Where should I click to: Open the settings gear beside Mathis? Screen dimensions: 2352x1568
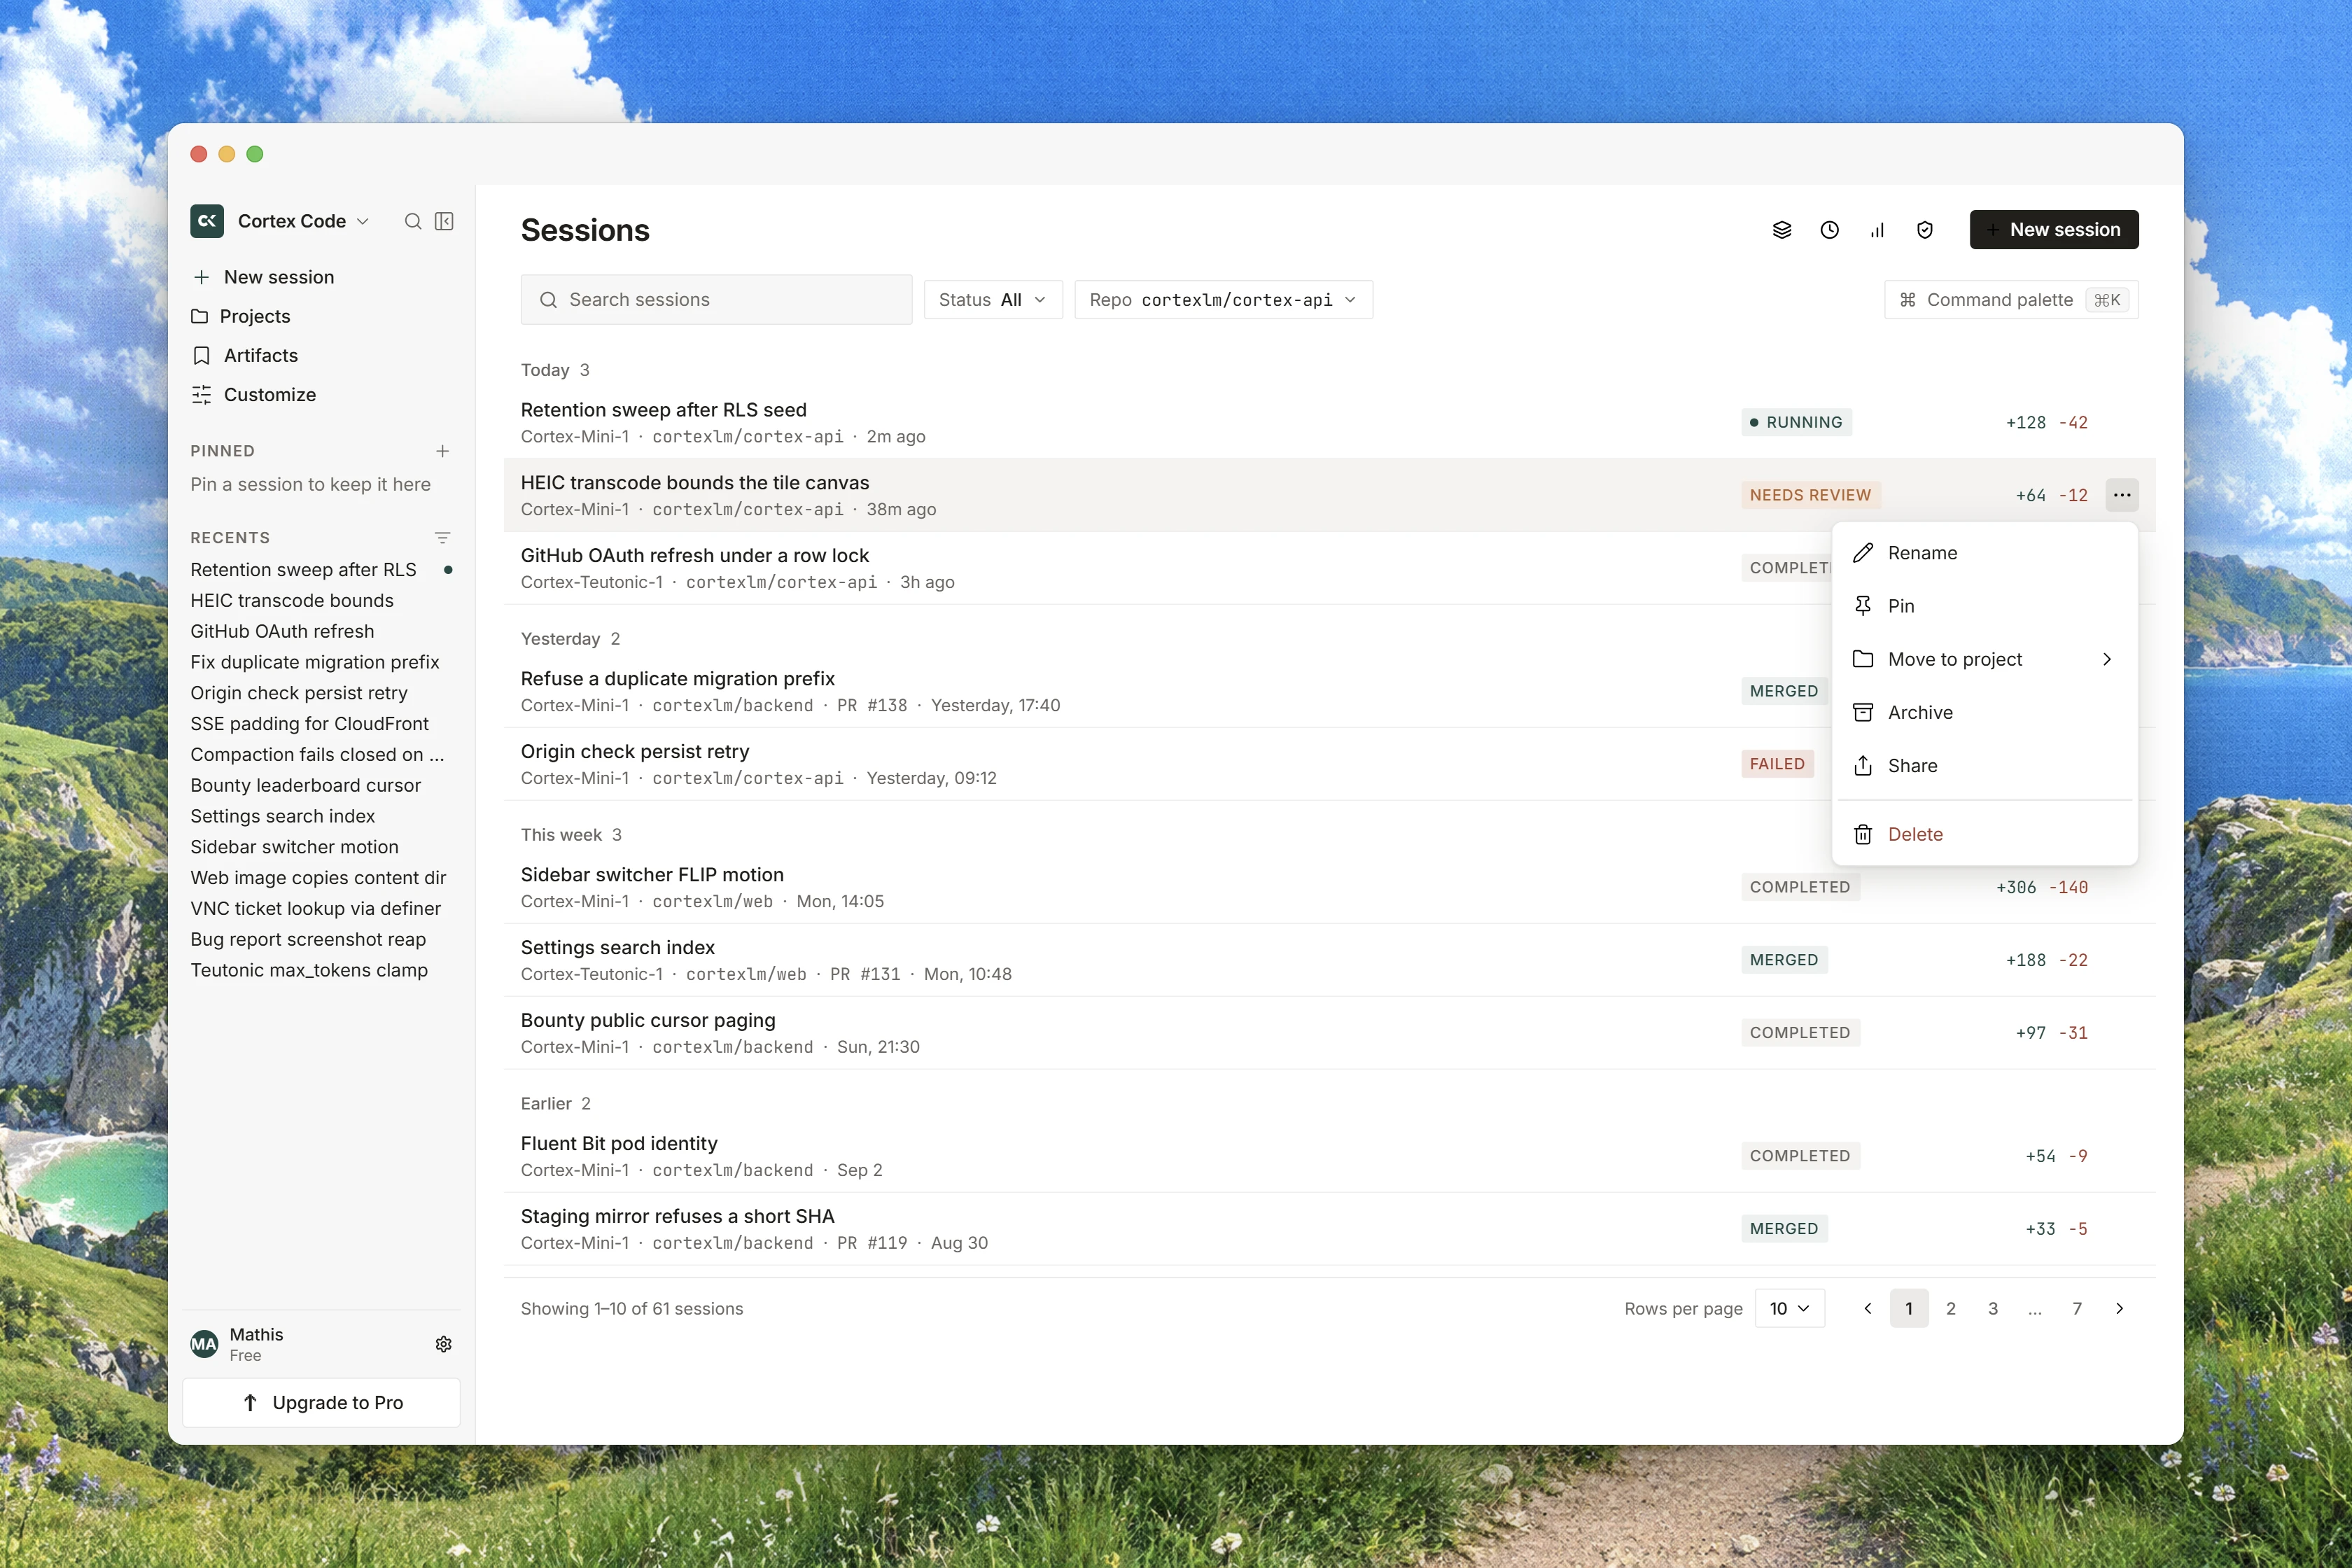[x=443, y=1344]
